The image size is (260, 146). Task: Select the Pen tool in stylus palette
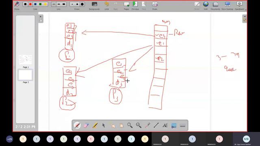(77, 125)
